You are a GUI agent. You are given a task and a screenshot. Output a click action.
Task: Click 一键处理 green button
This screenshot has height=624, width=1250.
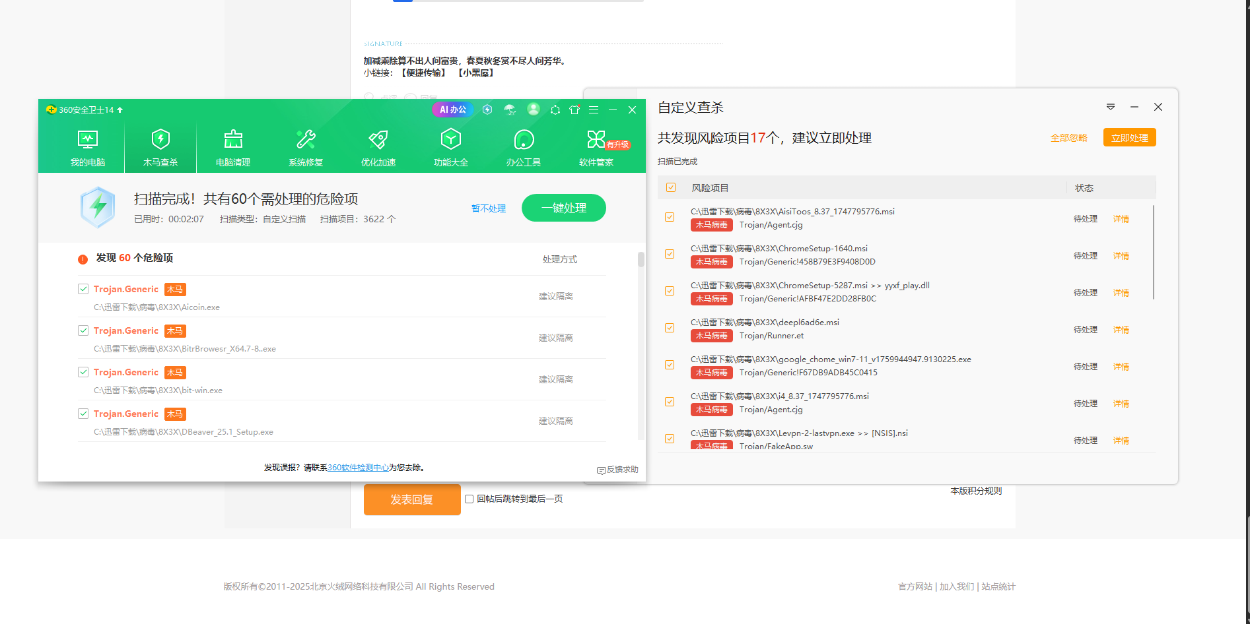coord(564,208)
